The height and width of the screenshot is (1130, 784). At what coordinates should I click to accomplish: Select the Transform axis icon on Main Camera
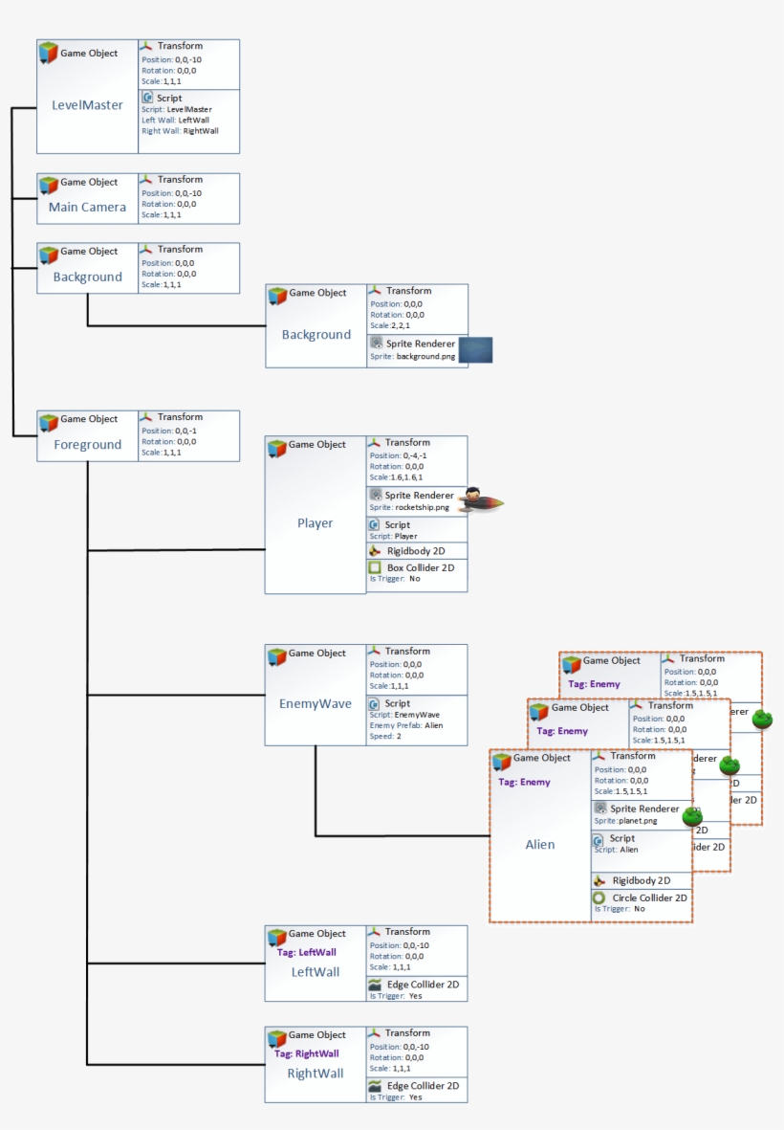[x=144, y=180]
